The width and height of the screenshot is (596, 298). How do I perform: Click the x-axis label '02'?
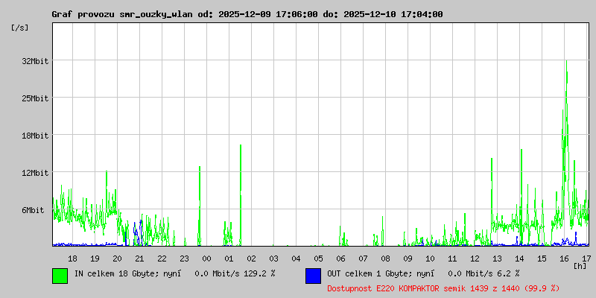pos(251,259)
